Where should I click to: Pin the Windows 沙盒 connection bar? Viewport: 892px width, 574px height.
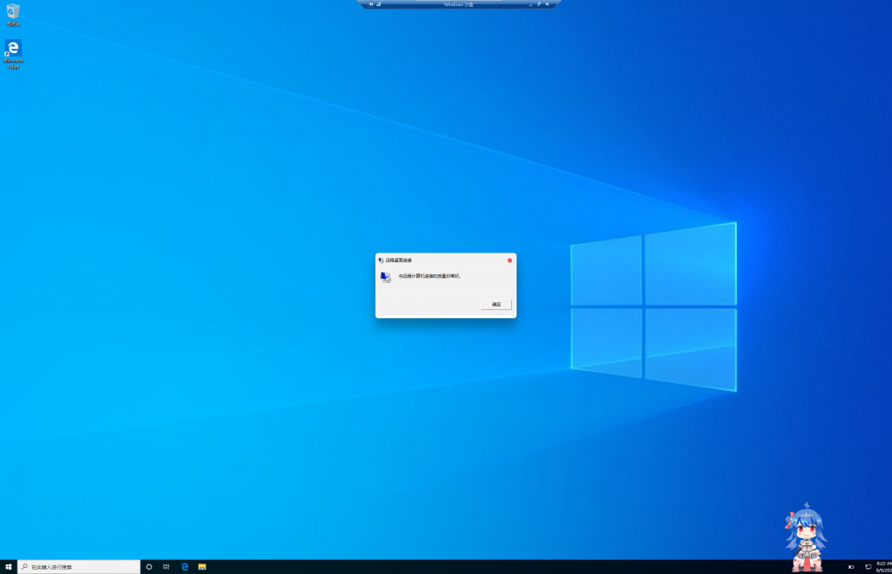[x=371, y=4]
